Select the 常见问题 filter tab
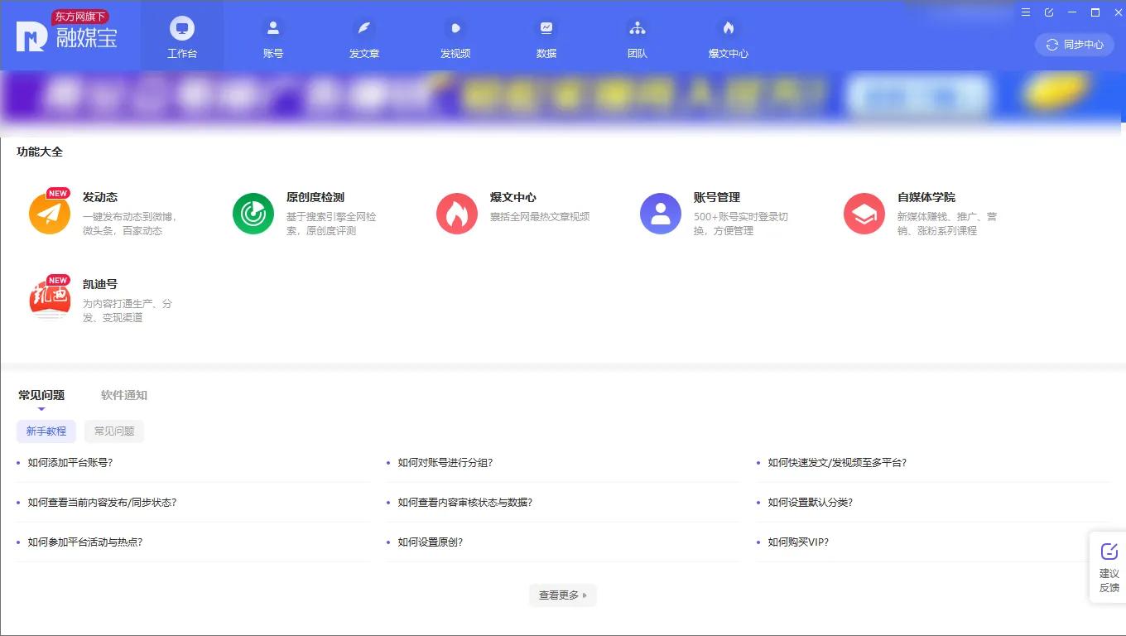This screenshot has width=1126, height=636. [x=113, y=431]
